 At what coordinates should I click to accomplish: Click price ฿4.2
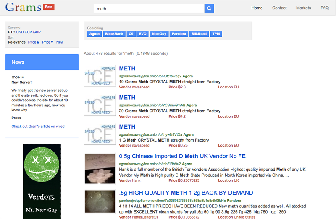[182, 116]
